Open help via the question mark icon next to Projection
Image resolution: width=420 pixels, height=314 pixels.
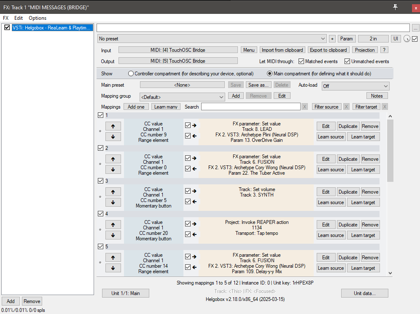[383, 50]
